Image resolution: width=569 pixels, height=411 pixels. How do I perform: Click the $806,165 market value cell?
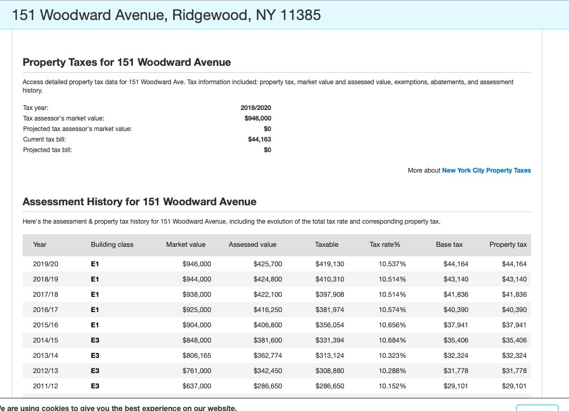coord(196,356)
